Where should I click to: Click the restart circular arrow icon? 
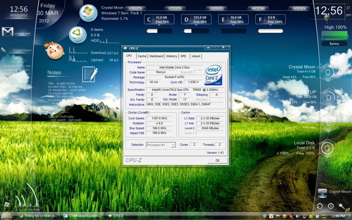tap(320, 206)
